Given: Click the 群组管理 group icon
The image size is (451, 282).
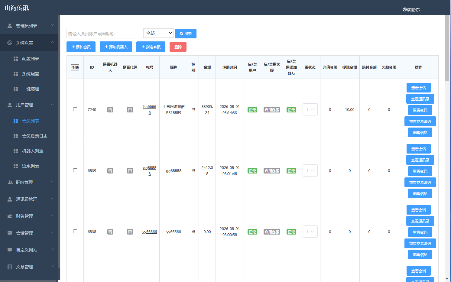Looking at the screenshot, I should tap(10, 182).
